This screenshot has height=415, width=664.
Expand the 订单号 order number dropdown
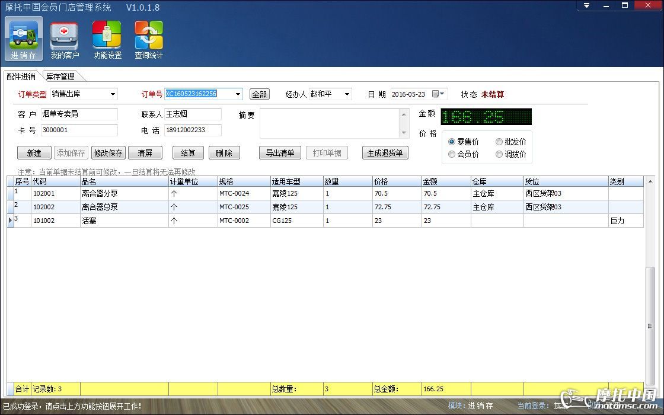click(x=238, y=94)
